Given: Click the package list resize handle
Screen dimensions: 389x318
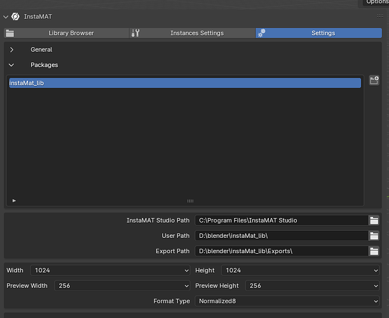Looking at the screenshot, I should (x=190, y=200).
